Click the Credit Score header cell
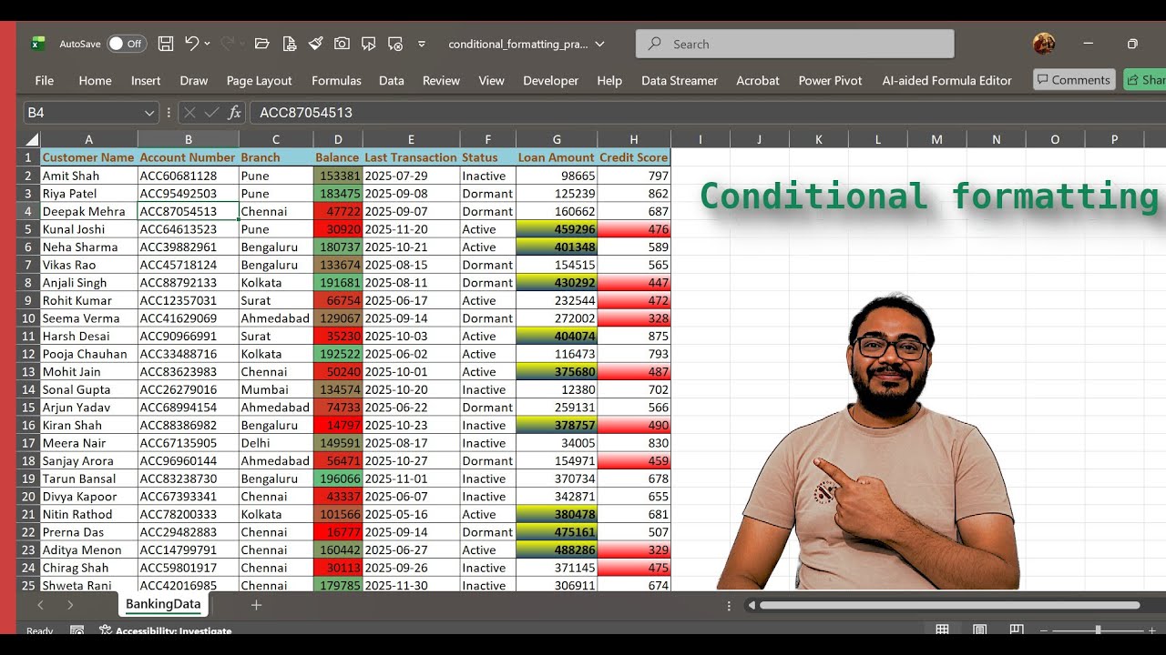Viewport: 1166px width, 655px height. click(634, 157)
